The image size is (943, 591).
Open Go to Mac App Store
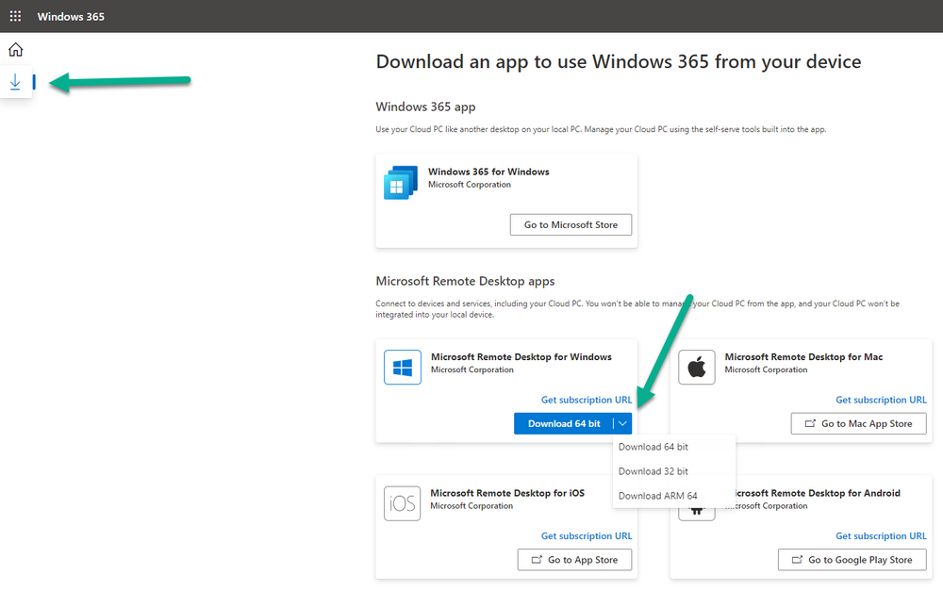[x=858, y=424]
